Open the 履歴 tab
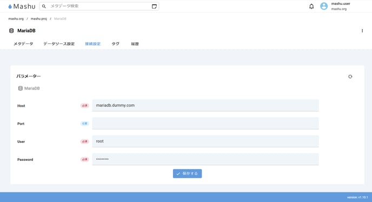Image resolution: width=372 pixels, height=202 pixels. coord(135,44)
